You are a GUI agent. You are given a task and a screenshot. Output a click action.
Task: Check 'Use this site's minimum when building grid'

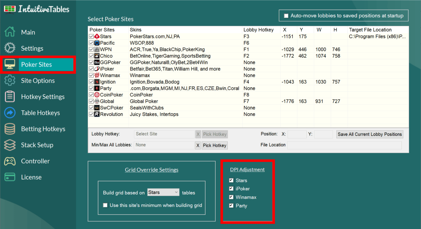pyautogui.click(x=105, y=205)
